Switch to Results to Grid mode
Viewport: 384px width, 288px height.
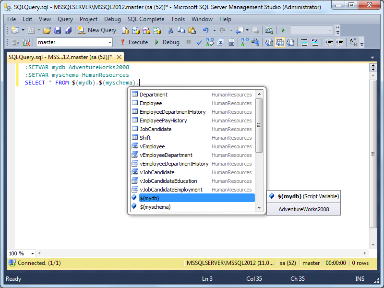[280, 42]
